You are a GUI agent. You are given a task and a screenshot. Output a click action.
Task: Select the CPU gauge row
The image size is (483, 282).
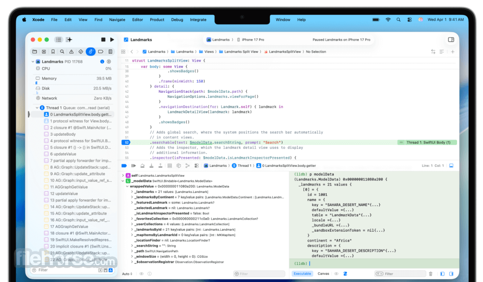pyautogui.click(x=74, y=69)
